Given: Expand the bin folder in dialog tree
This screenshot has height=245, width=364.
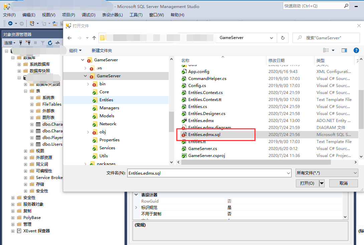Looking at the screenshot, I should [x=88, y=84].
